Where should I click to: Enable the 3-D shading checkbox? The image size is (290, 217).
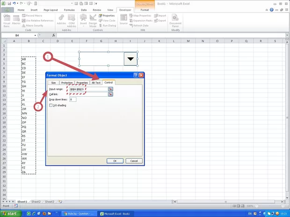point(51,105)
